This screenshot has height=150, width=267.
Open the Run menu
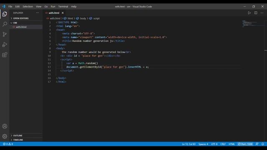[x=53, y=7]
